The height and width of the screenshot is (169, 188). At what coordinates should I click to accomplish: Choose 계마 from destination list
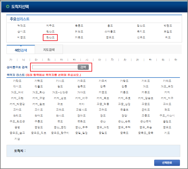(82, 104)
